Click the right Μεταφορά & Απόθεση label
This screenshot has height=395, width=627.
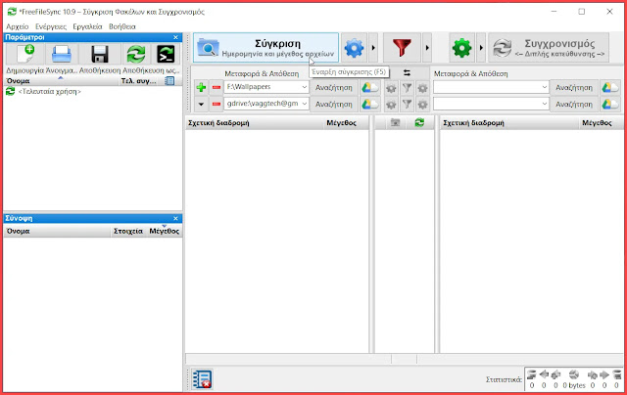pos(471,73)
